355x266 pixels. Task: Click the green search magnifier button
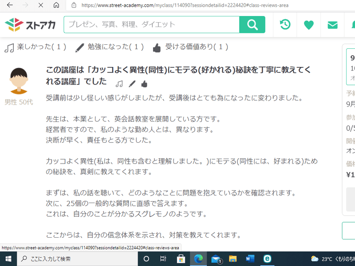(252, 25)
